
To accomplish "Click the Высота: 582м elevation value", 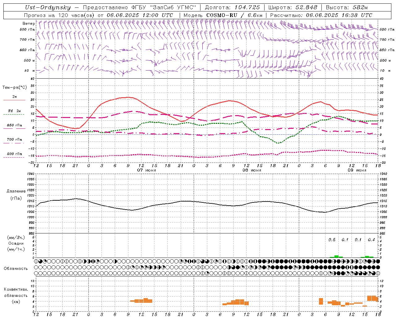I will (347, 7).
